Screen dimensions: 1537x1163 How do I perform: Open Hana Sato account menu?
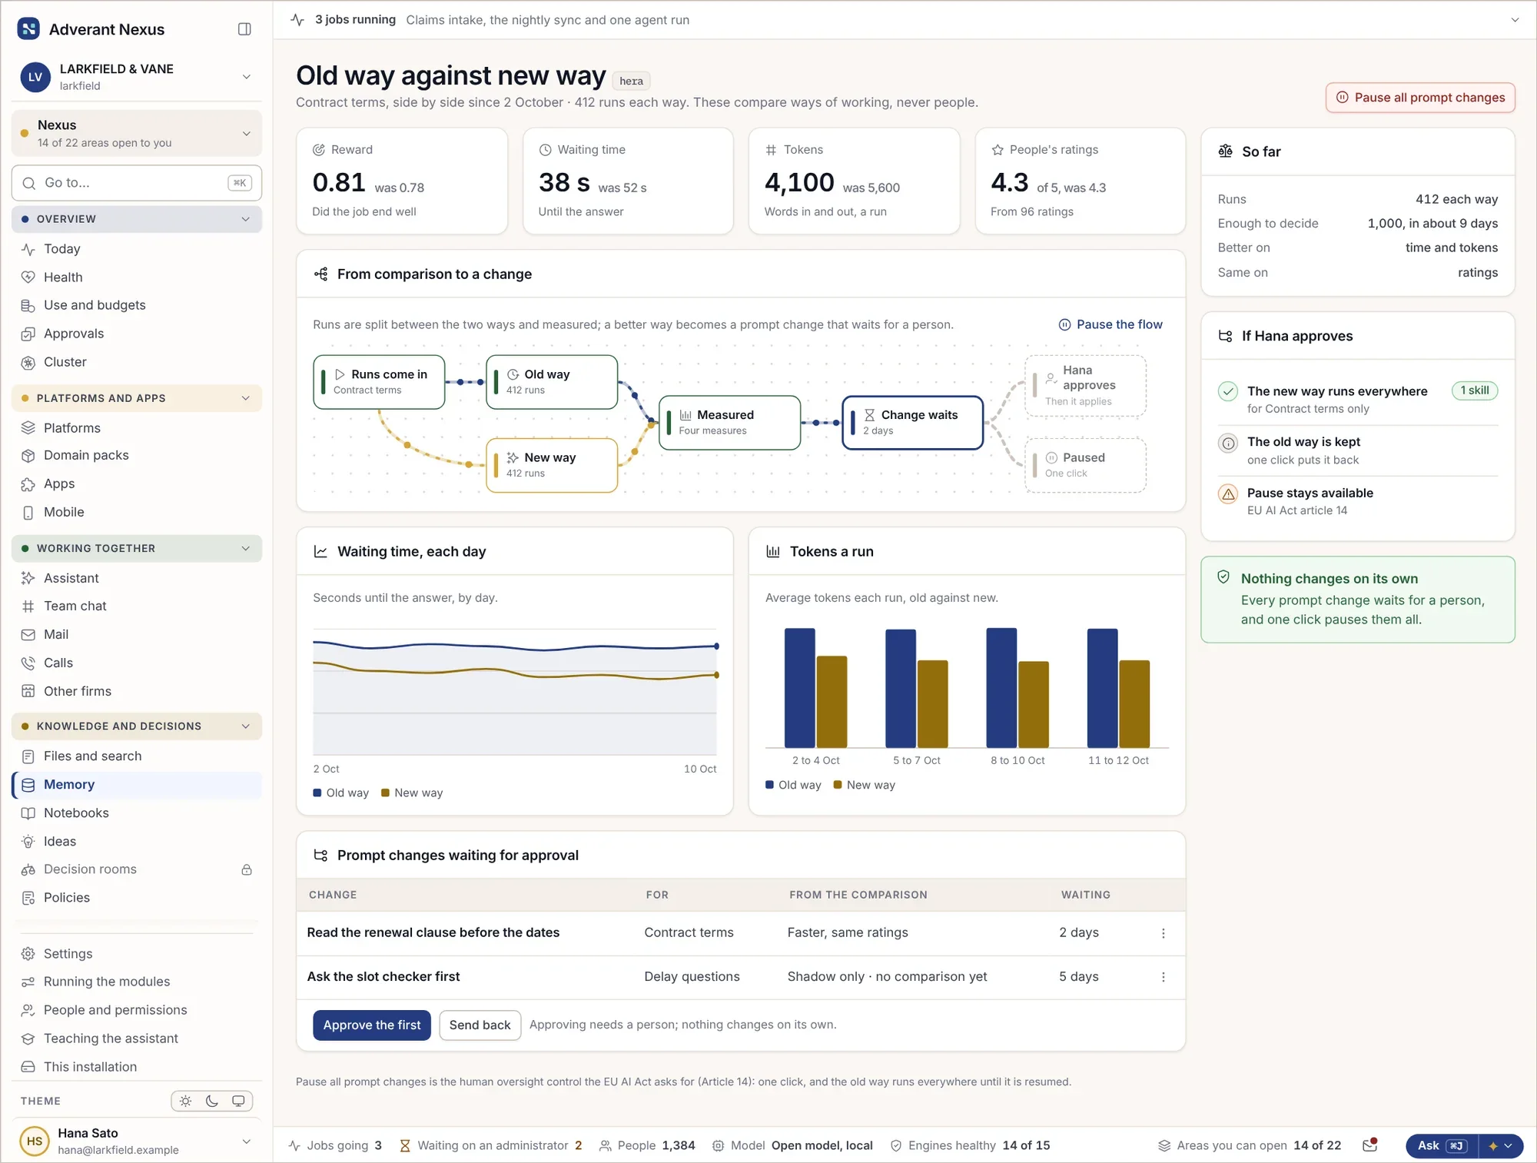(137, 1141)
